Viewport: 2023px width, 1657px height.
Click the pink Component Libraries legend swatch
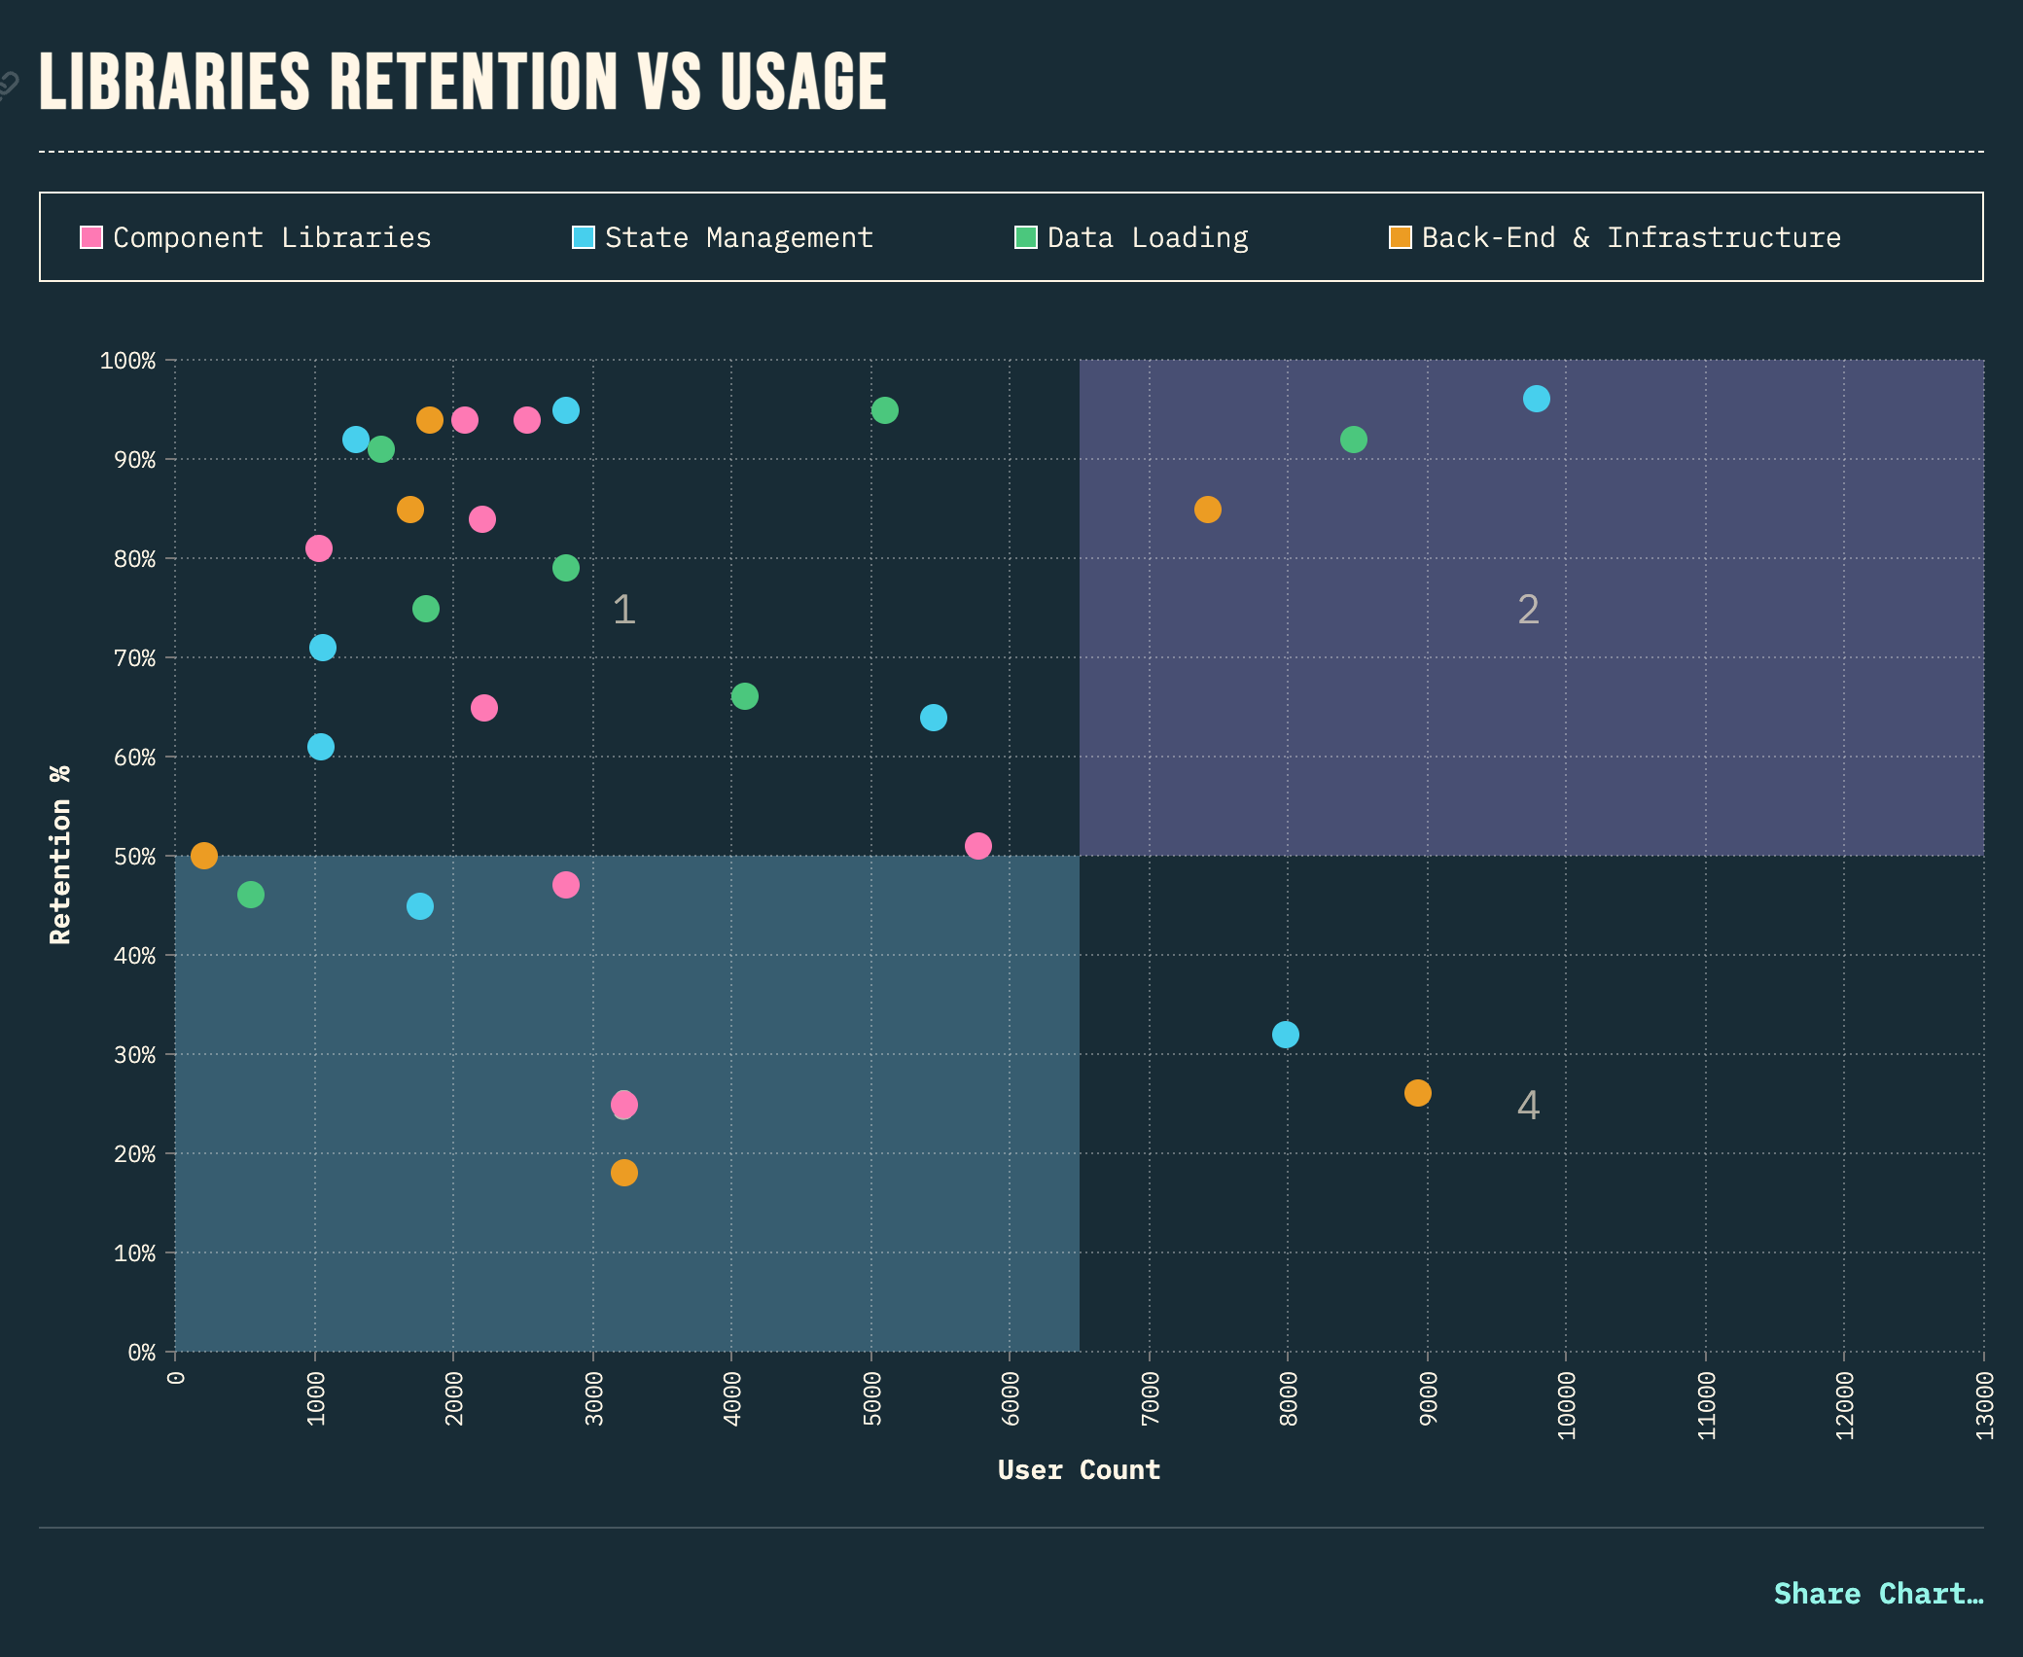coord(91,237)
